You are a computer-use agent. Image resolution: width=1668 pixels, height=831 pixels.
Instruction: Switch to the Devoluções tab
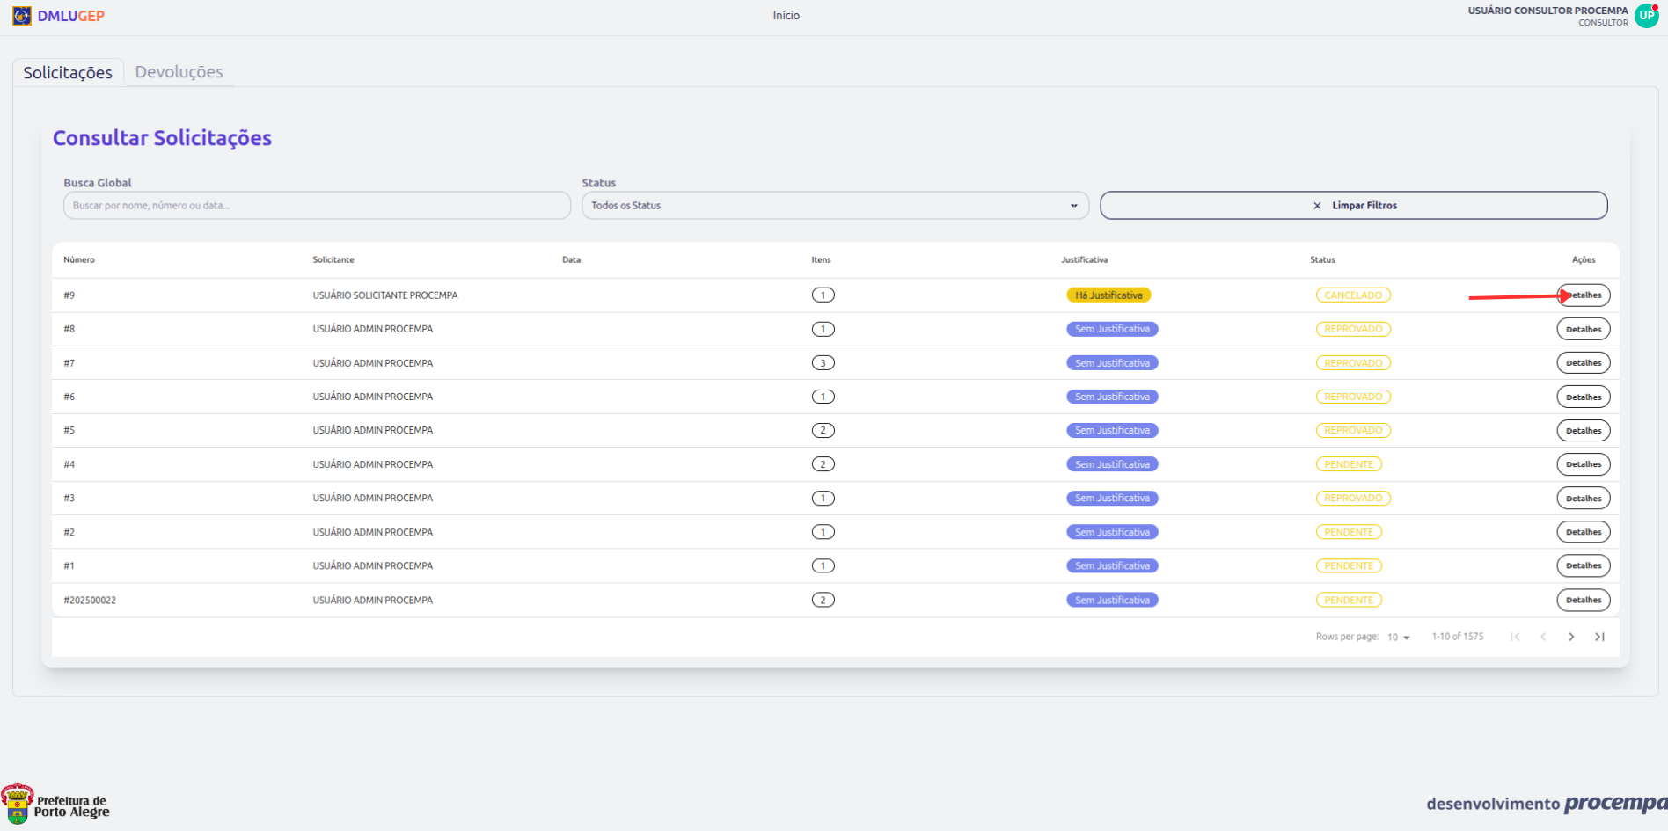tap(179, 72)
